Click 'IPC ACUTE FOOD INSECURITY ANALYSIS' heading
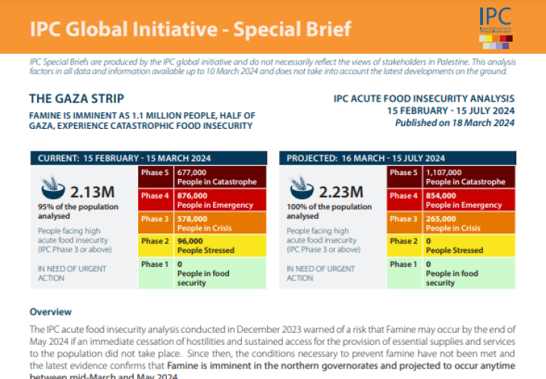Screen dimensions: 546x379 tap(424, 99)
